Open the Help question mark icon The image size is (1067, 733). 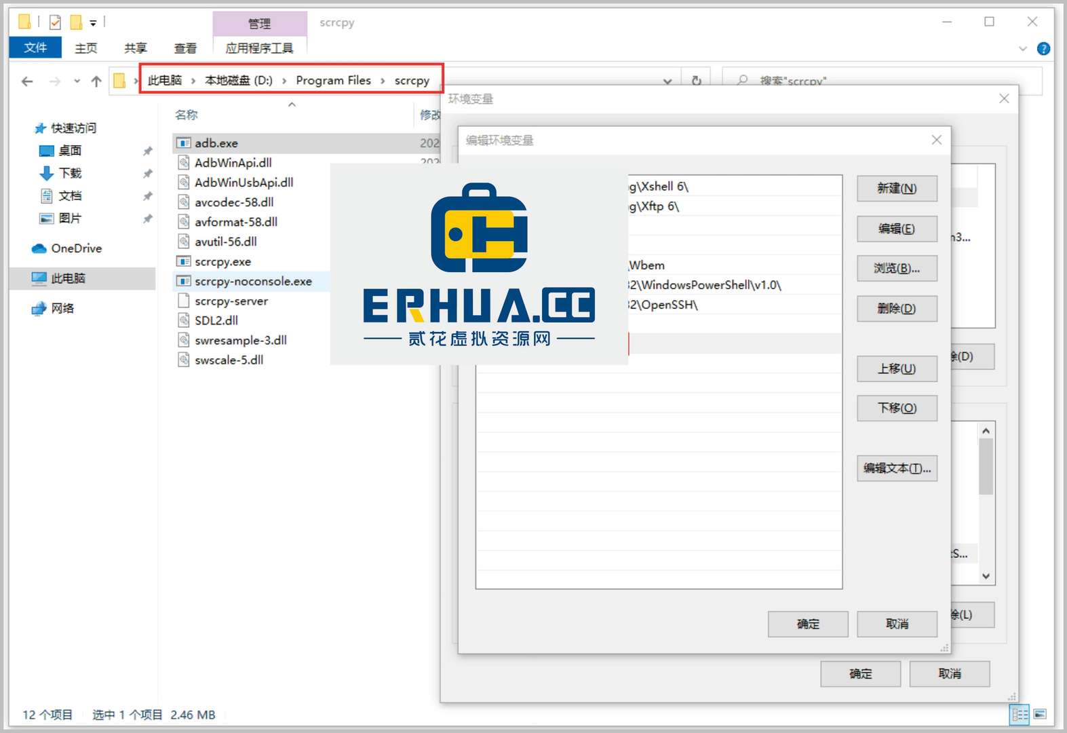click(x=1043, y=49)
